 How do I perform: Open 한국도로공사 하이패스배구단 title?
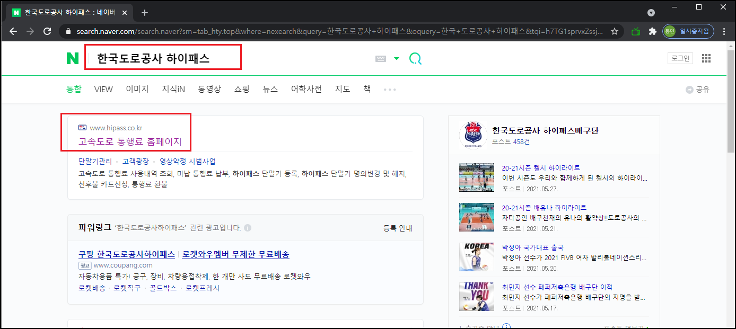point(545,130)
